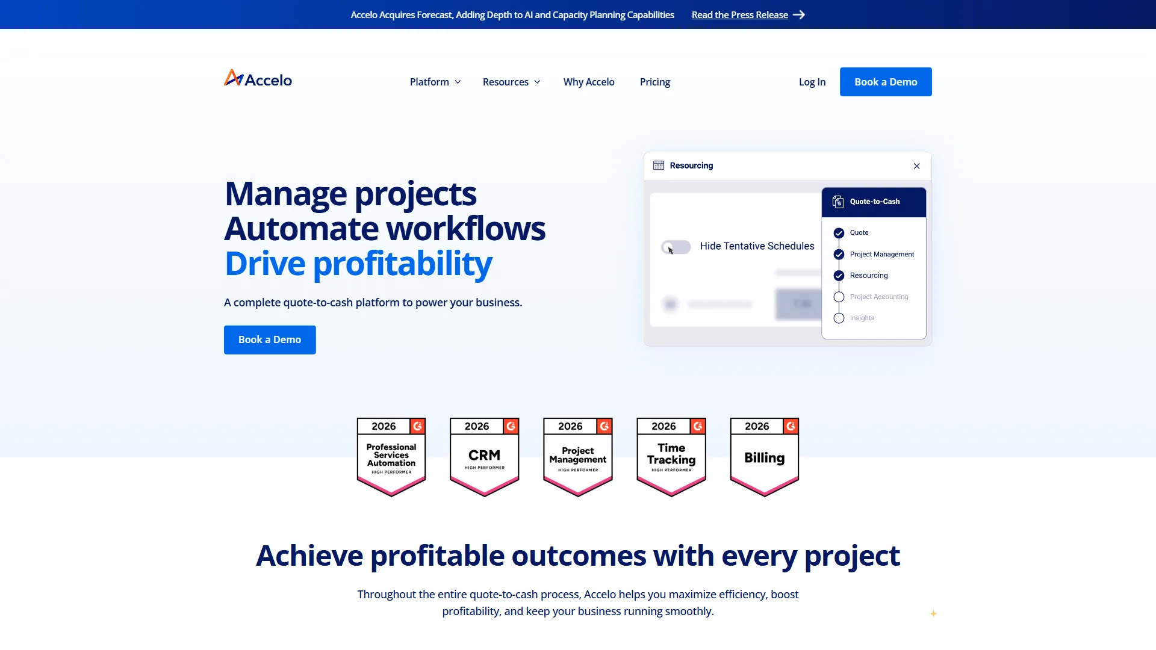1156x650 pixels.
Task: Go to Why Accelo page
Action: coord(589,82)
